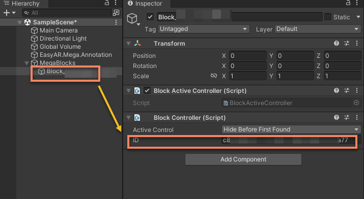Viewport: 364px width, 199px height.
Task: Toggle the Hierarchy panel lock icon
Action: click(x=107, y=3)
